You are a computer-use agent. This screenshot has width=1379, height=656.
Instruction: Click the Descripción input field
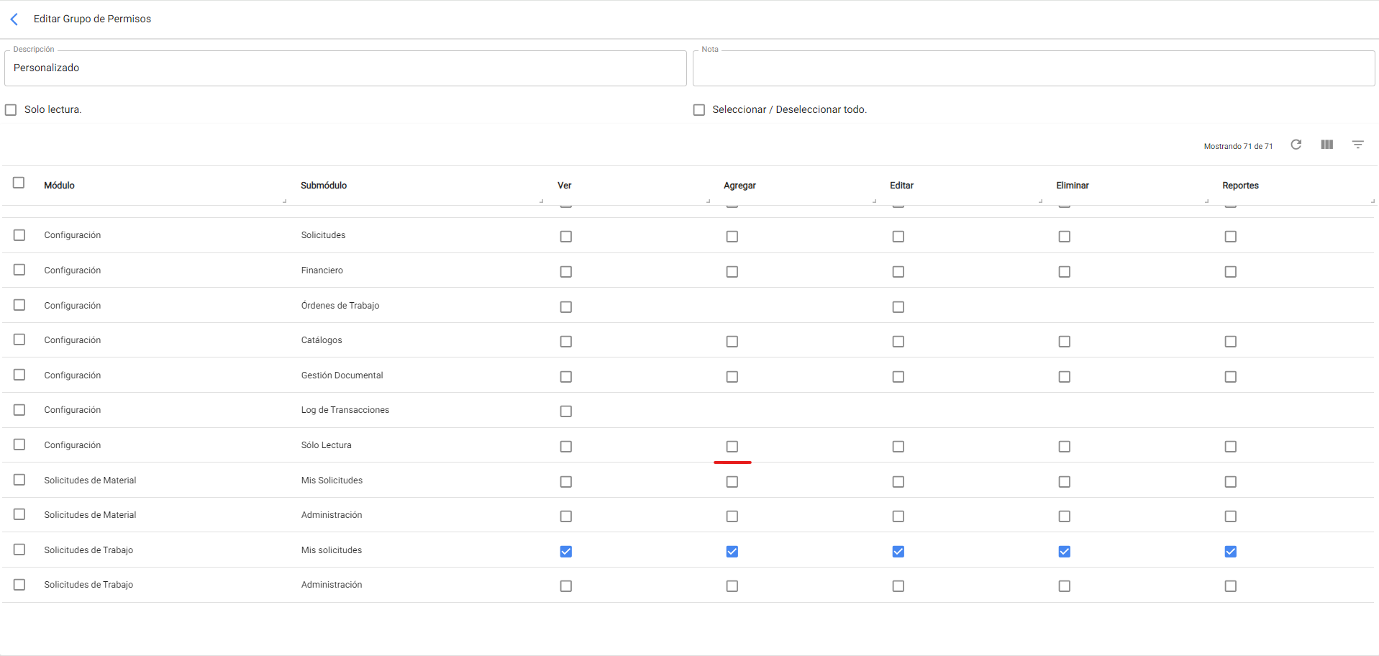[345, 68]
